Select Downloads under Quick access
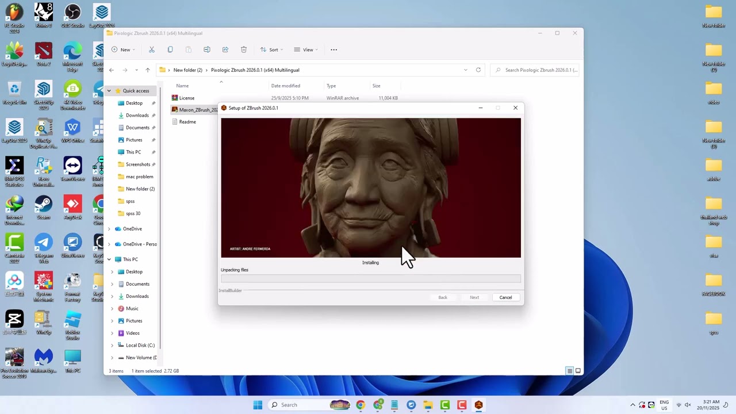Screen dimensions: 736x414 [x=137, y=116]
